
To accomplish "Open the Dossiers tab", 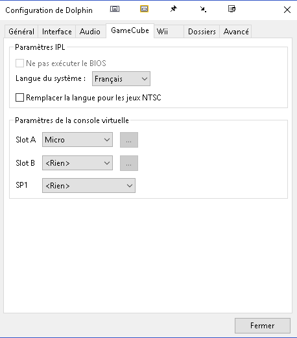I will tap(202, 32).
